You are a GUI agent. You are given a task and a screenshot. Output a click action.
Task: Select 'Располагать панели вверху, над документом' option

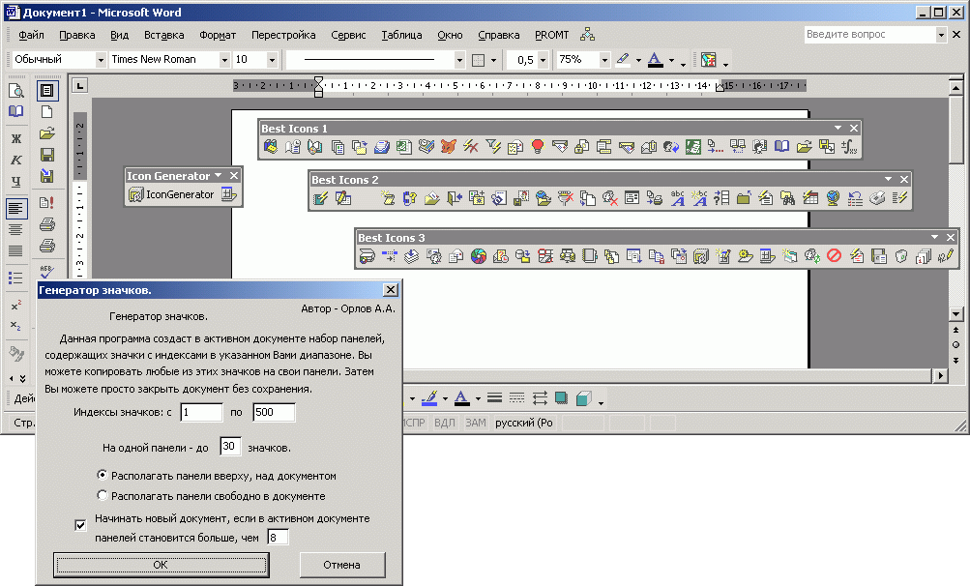tap(103, 476)
